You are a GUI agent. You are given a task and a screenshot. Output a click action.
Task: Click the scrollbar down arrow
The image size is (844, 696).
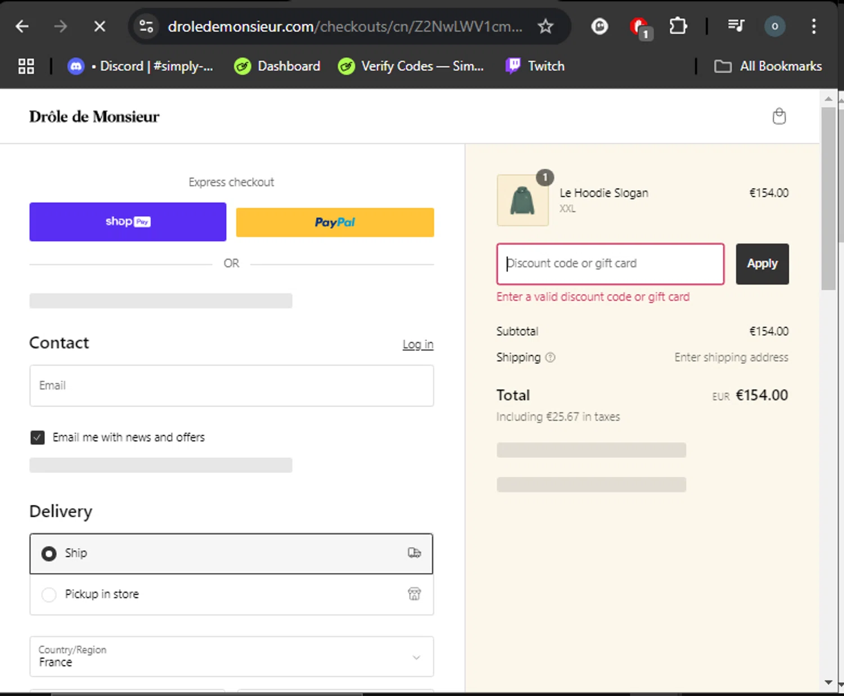click(x=828, y=682)
